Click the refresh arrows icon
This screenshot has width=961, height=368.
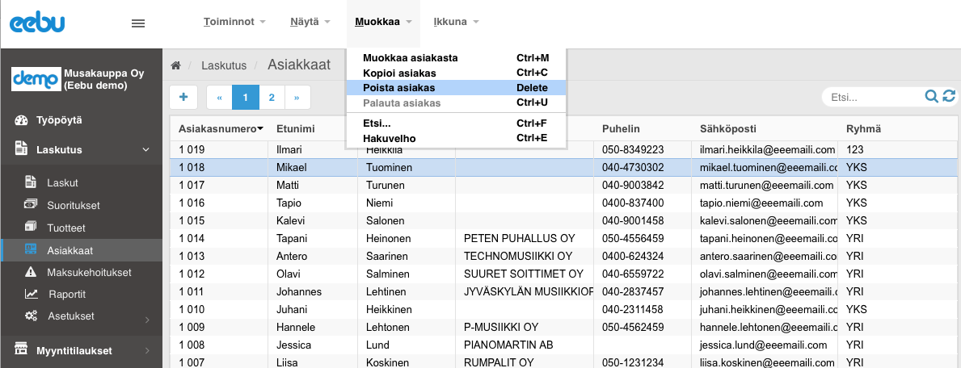click(x=949, y=96)
